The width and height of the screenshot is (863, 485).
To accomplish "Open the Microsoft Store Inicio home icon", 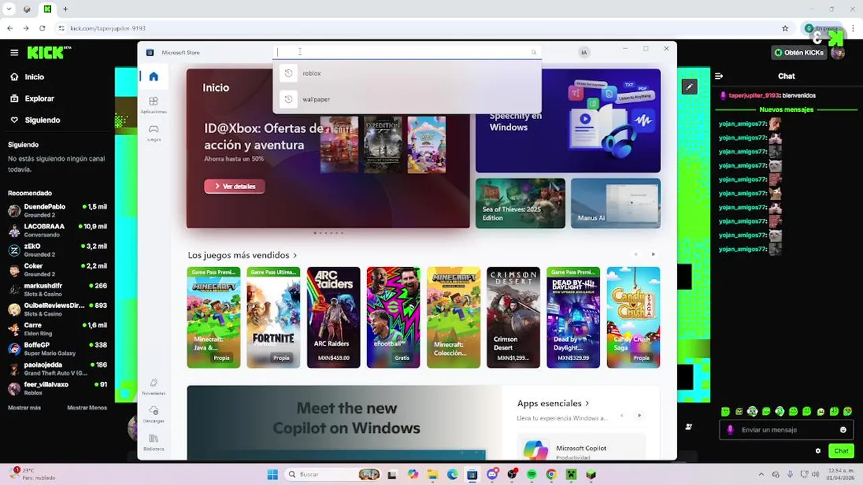I will (x=154, y=76).
